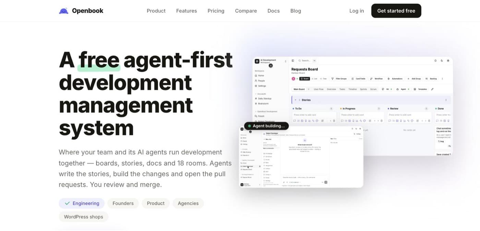The width and height of the screenshot is (480, 231).
Task: Click the In Progress column header
Action: (x=347, y=109)
